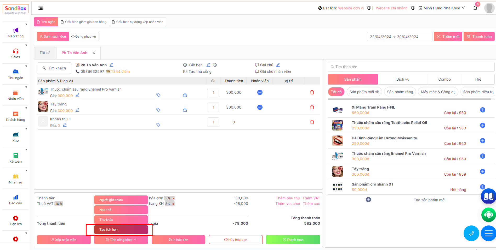This screenshot has width=496, height=250.
Task: Close the Ph Th Vân Anh tab
Action: (x=94, y=53)
